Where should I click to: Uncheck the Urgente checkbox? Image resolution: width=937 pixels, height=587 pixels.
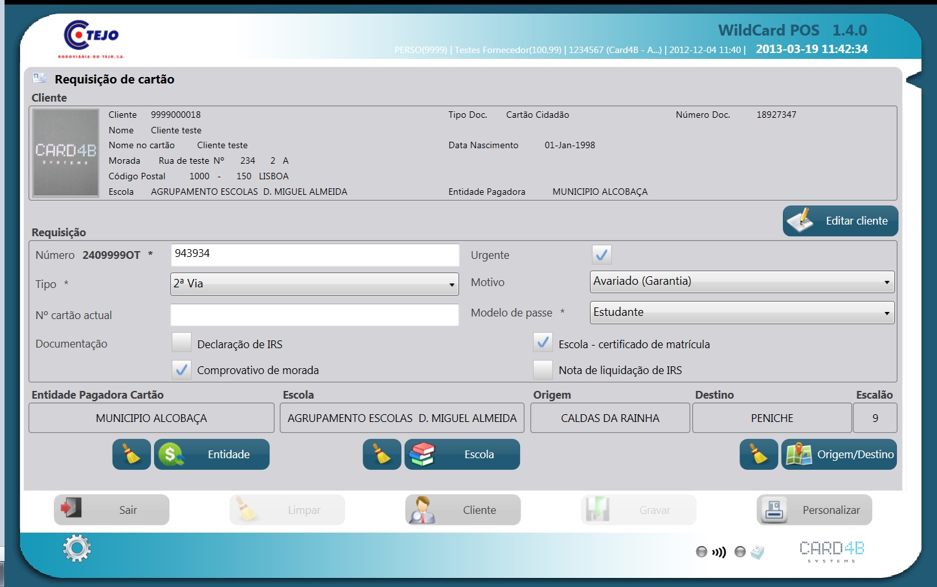[x=602, y=255]
